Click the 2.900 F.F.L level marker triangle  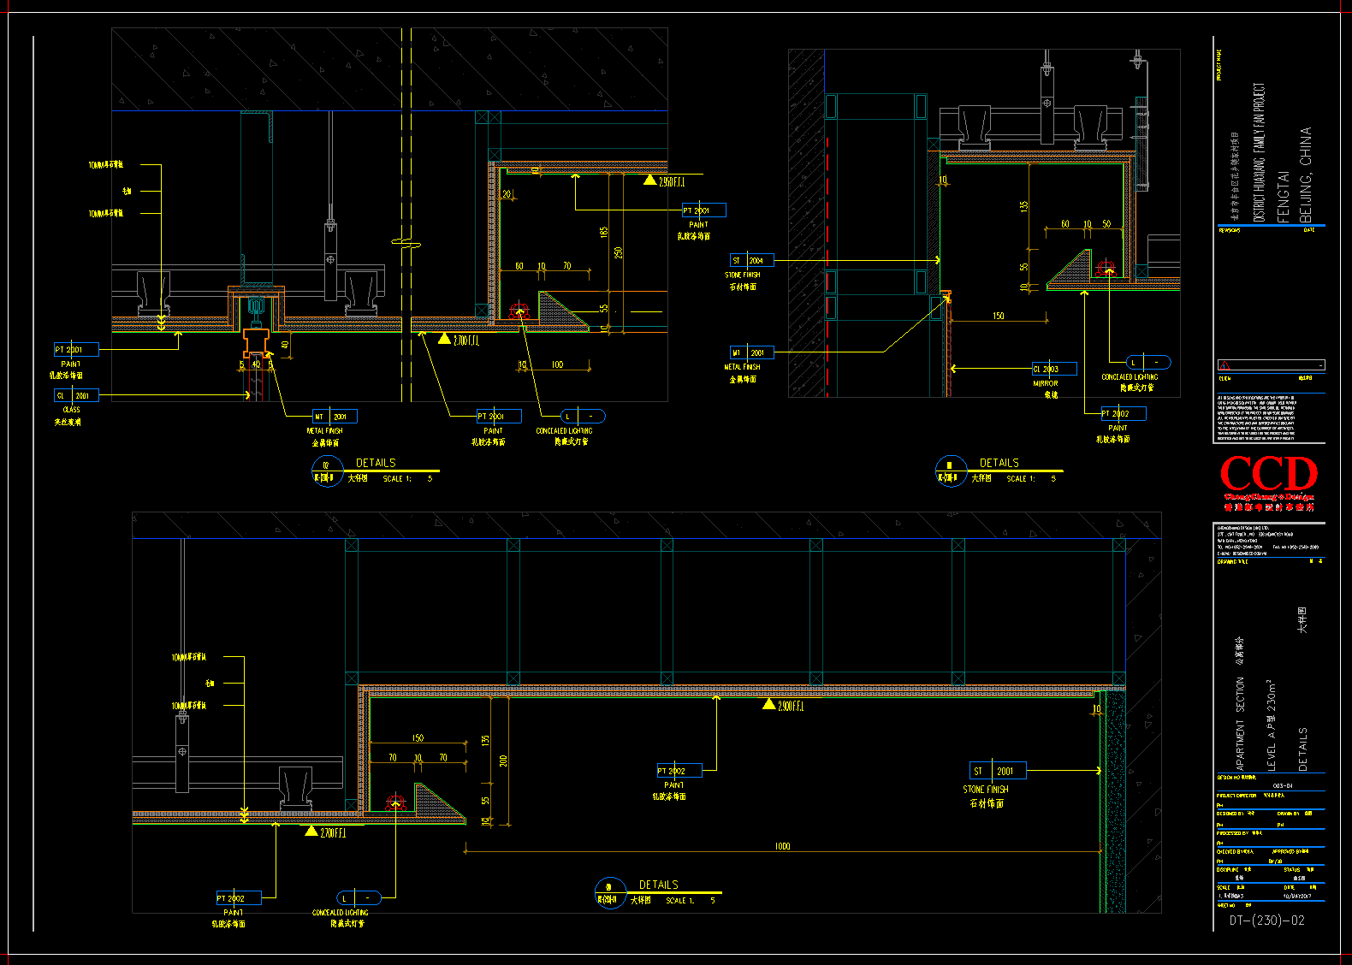[x=769, y=705]
